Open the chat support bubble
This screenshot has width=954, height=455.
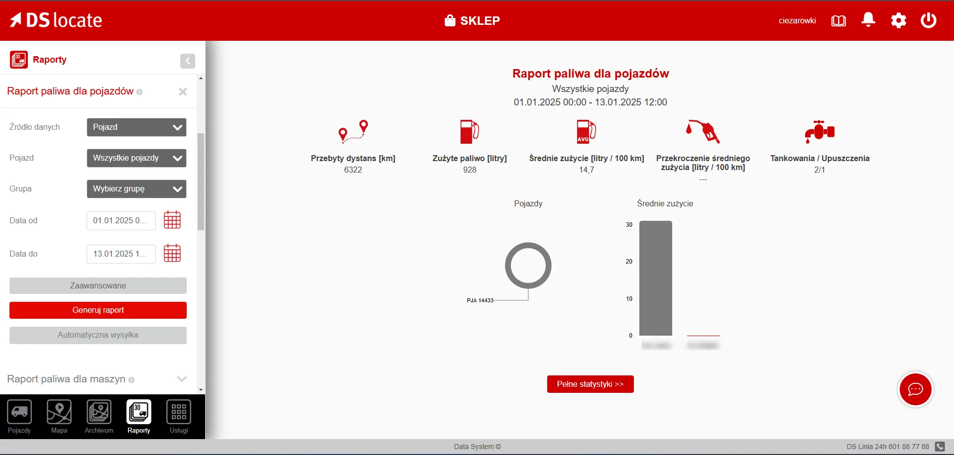click(915, 389)
